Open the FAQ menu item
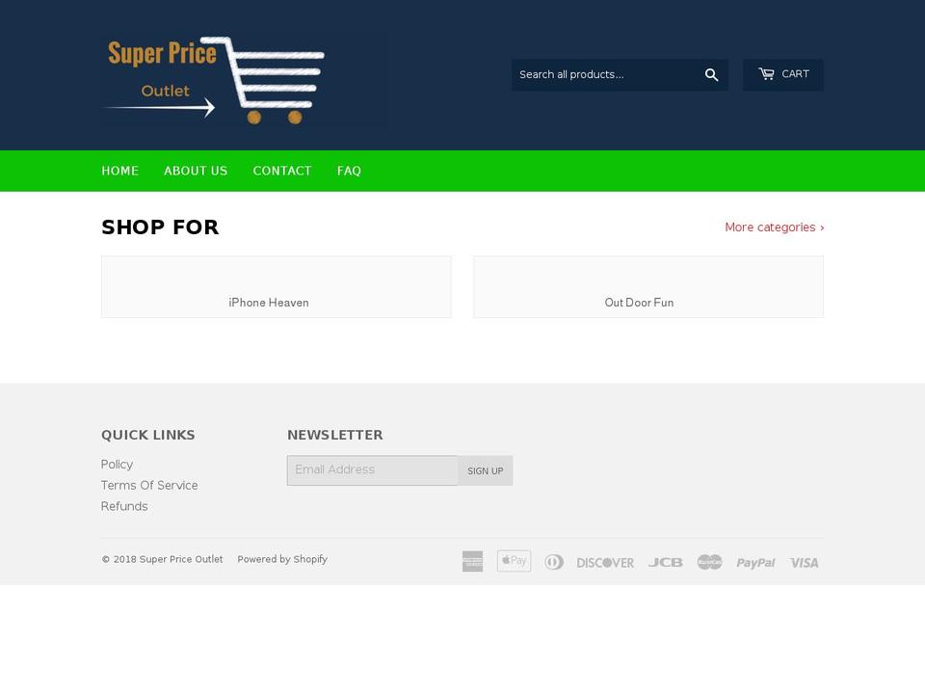925x694 pixels. (349, 172)
